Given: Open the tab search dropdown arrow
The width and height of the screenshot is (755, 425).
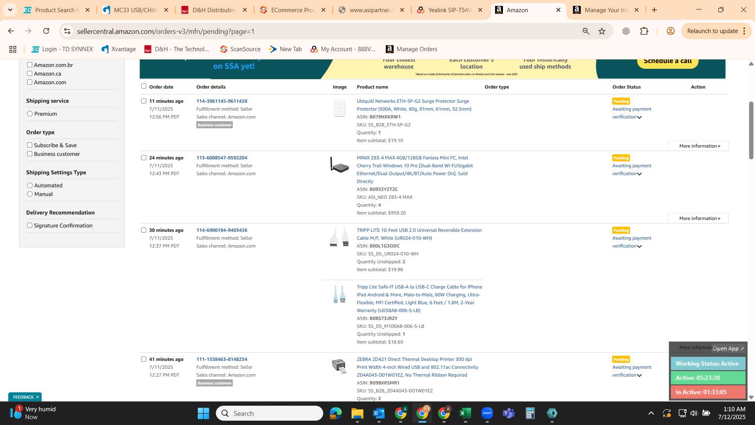Looking at the screenshot, I should pyautogui.click(x=10, y=10).
